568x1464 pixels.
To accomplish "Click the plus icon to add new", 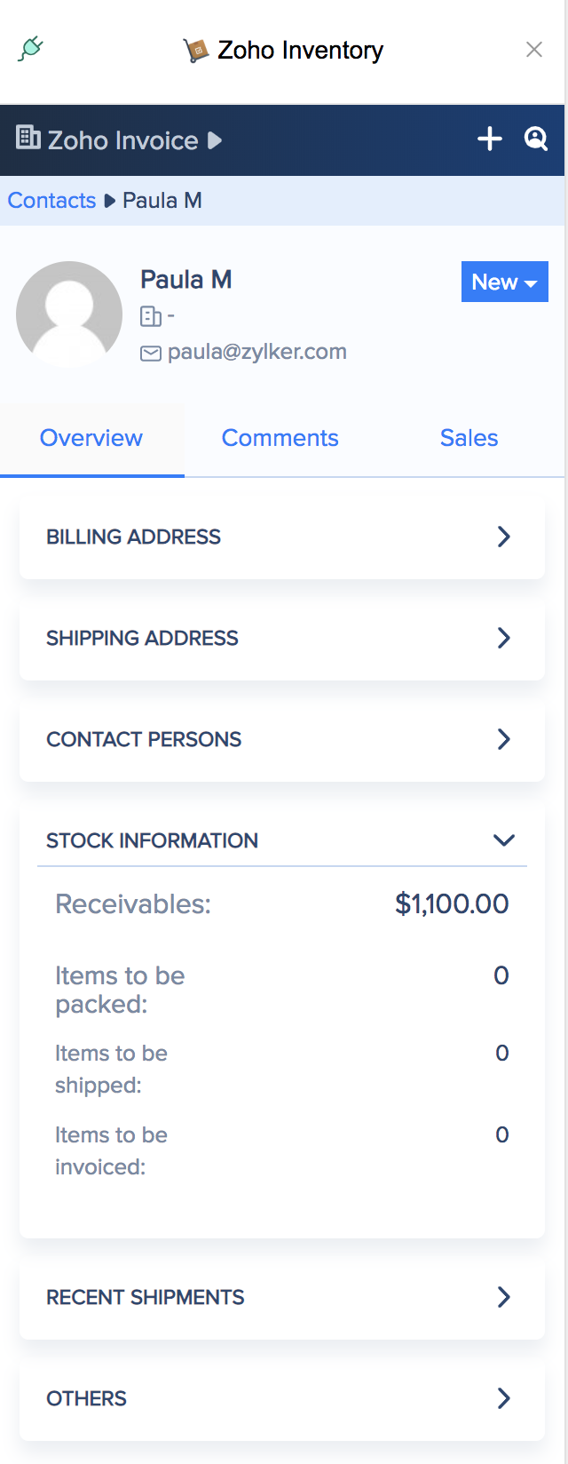I will coord(490,139).
